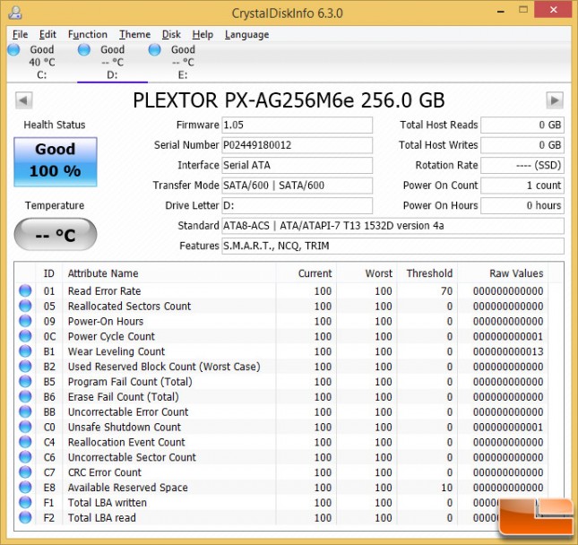
Task: Click the blue status orb for drive D:
Action: [84, 49]
